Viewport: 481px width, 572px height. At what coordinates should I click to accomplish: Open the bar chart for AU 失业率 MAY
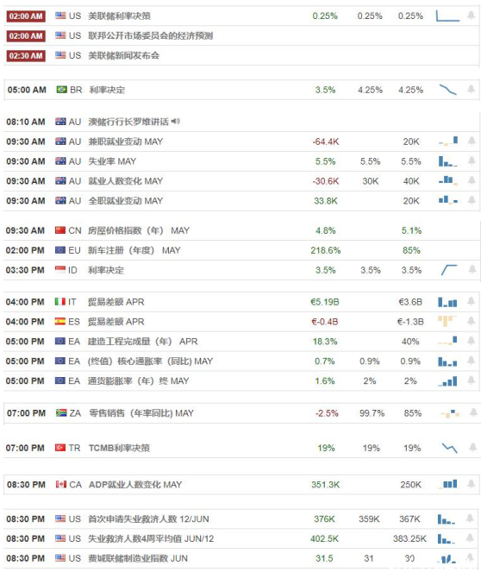pyautogui.click(x=448, y=160)
